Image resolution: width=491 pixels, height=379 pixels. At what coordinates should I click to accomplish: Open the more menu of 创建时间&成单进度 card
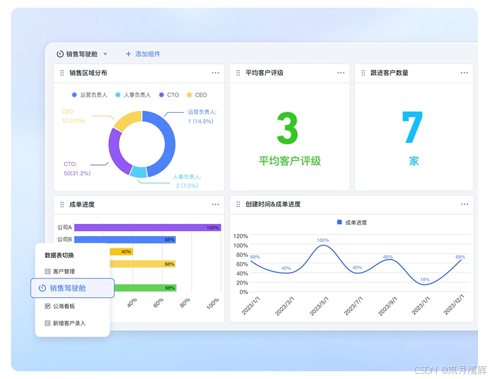click(x=464, y=204)
